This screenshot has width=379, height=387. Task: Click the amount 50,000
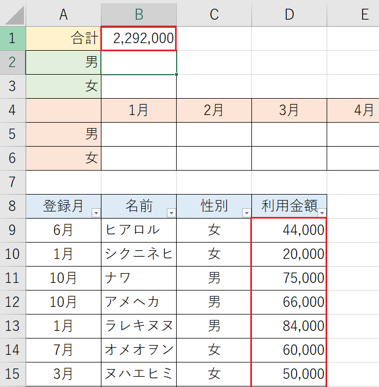click(289, 374)
